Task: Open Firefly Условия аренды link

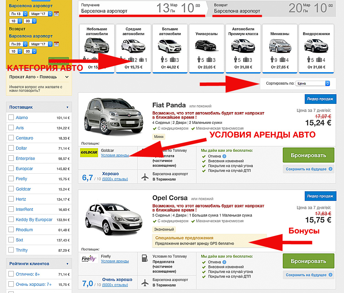Action: (x=115, y=261)
